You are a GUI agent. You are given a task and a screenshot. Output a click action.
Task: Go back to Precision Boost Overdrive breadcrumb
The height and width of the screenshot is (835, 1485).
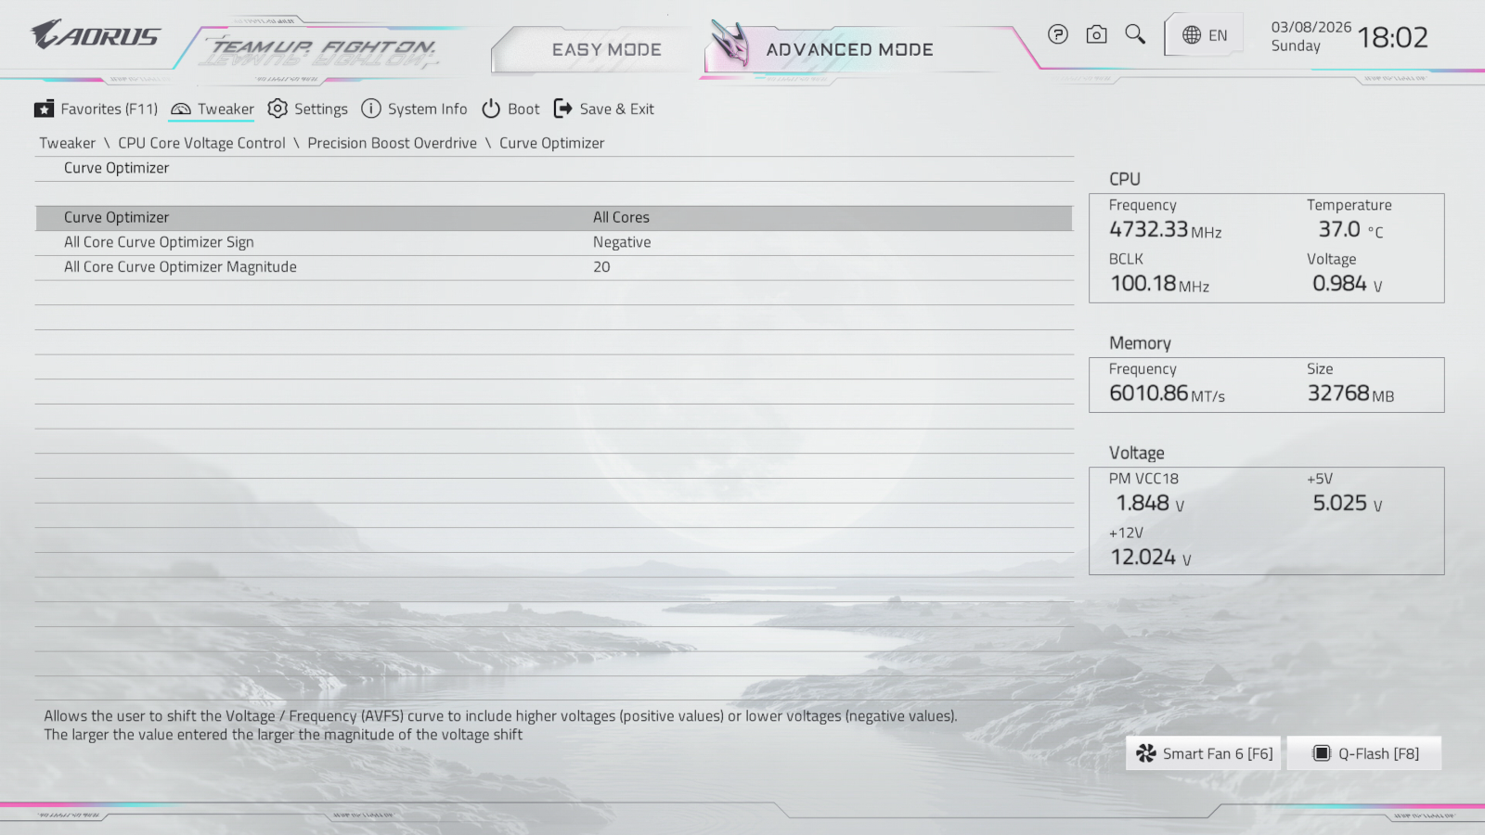(x=392, y=143)
